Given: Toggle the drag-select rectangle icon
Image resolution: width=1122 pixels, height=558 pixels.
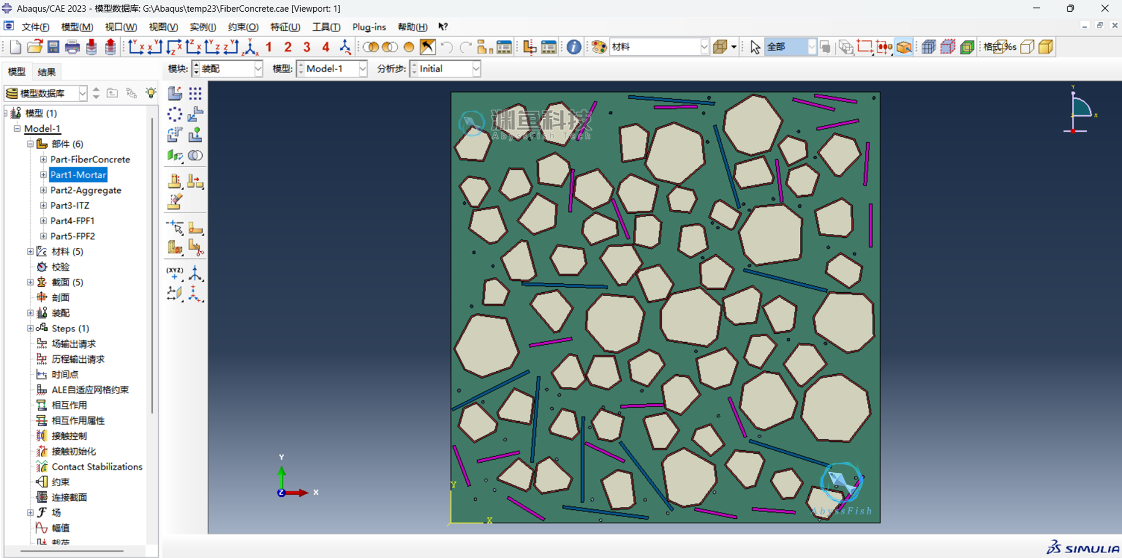Looking at the screenshot, I should coord(865,47).
